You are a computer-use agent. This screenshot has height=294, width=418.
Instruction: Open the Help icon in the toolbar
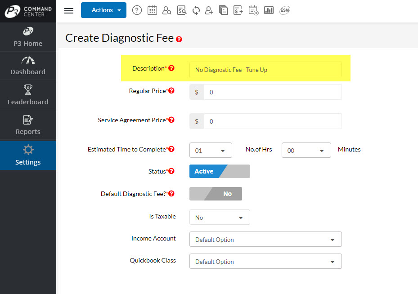tap(137, 10)
